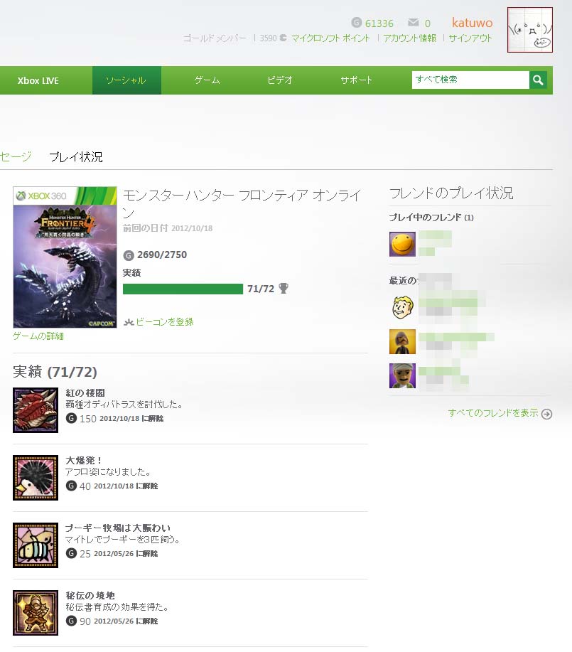Click the ビーコンを登録 link

165,322
